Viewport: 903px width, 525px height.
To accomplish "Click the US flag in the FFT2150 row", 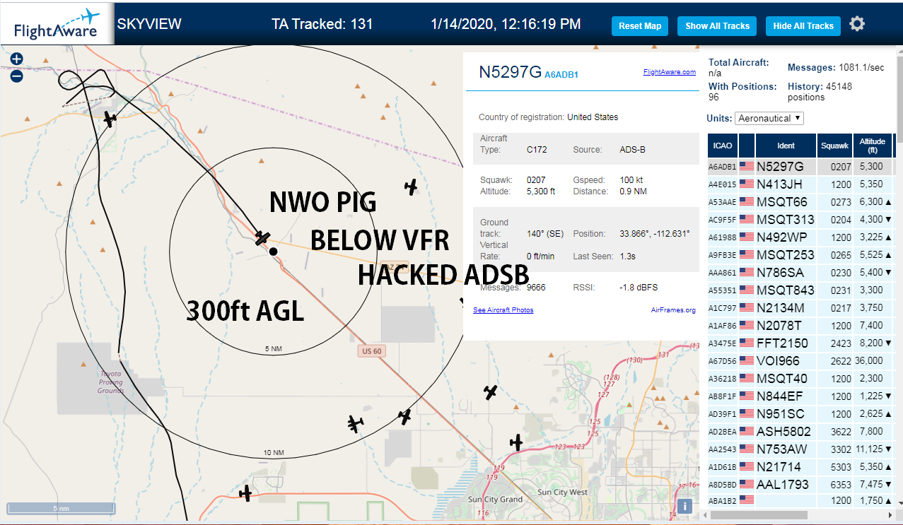I will click(x=746, y=343).
